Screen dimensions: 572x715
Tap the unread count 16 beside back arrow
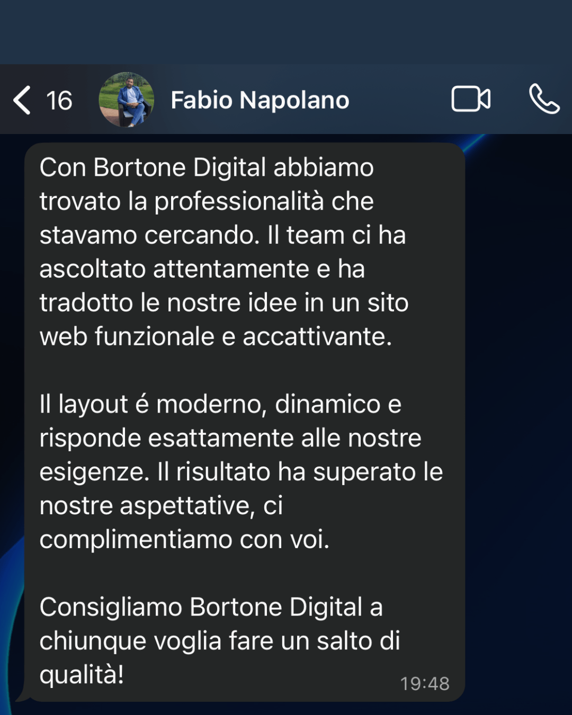(59, 101)
